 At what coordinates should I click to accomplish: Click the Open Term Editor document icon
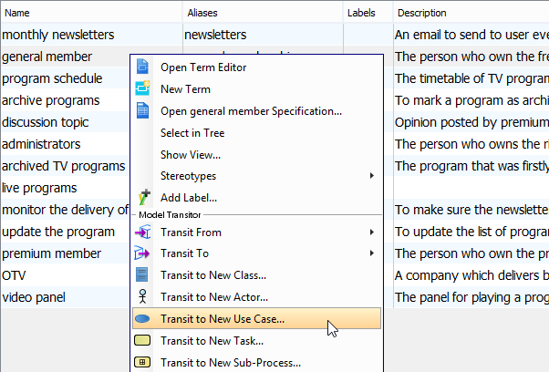[142, 67]
